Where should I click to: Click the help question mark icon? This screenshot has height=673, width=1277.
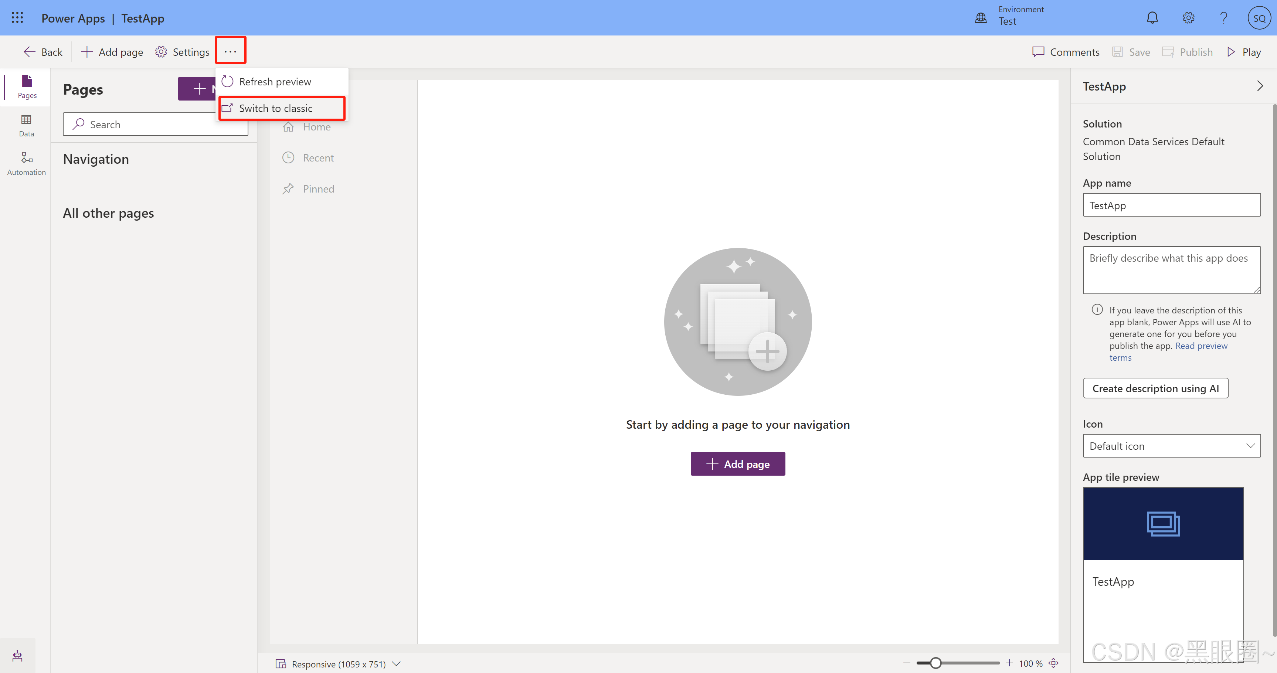point(1223,18)
